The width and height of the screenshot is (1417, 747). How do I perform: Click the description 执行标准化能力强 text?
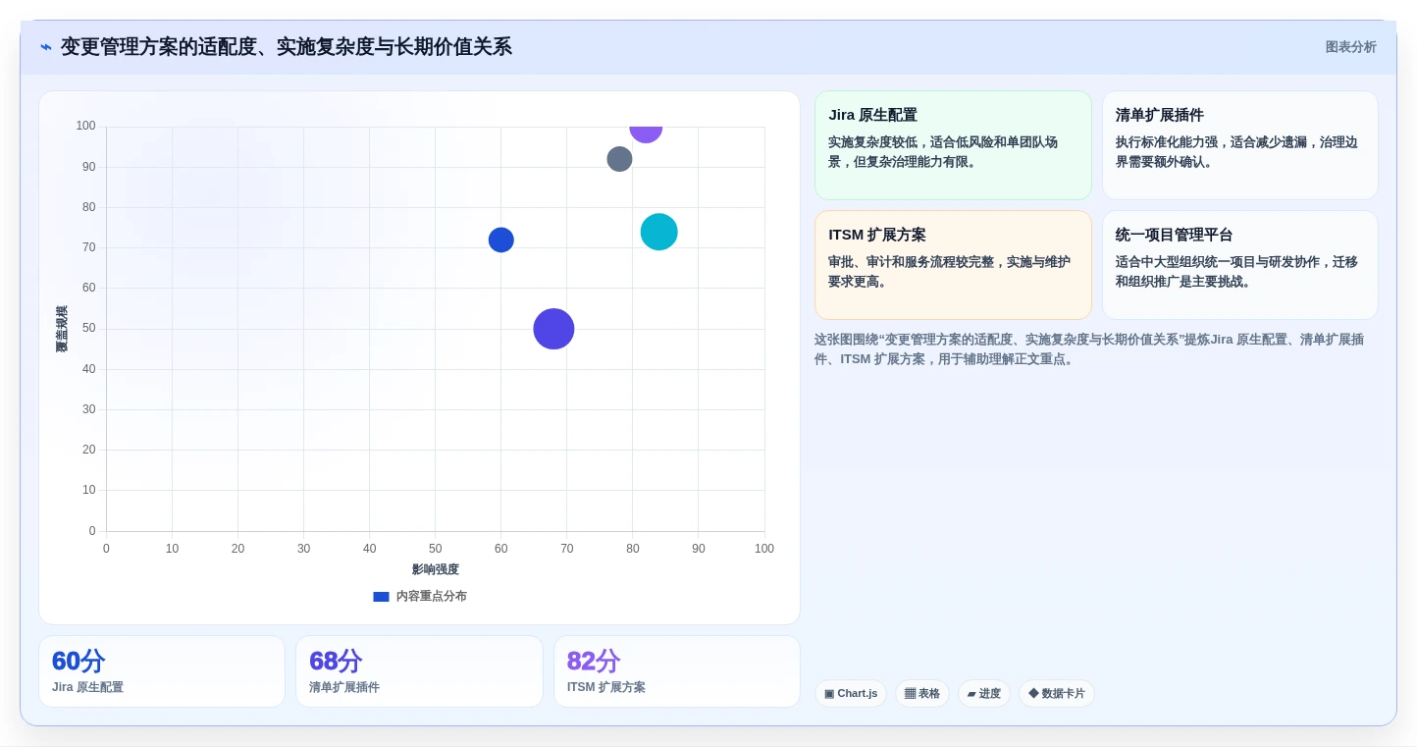(x=1236, y=152)
